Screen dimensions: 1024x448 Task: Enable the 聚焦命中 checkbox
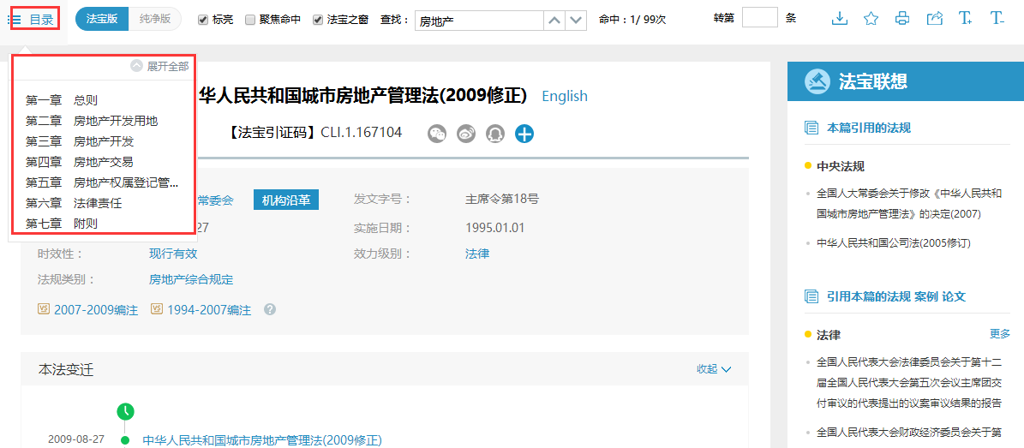point(249,21)
